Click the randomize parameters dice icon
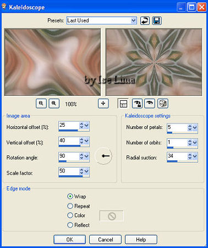Screen dimensions: 208x248 [163, 104]
